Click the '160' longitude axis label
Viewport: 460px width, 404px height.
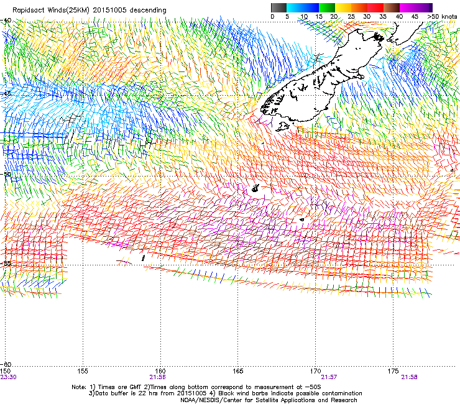[160, 371]
